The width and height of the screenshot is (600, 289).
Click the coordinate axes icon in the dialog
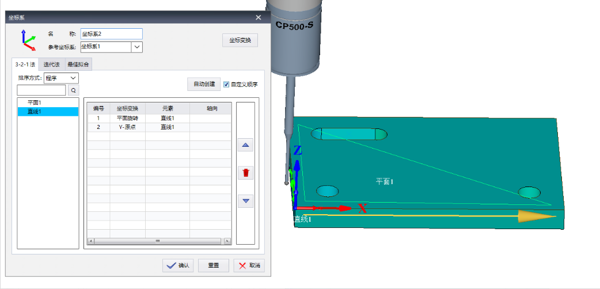pyautogui.click(x=28, y=40)
